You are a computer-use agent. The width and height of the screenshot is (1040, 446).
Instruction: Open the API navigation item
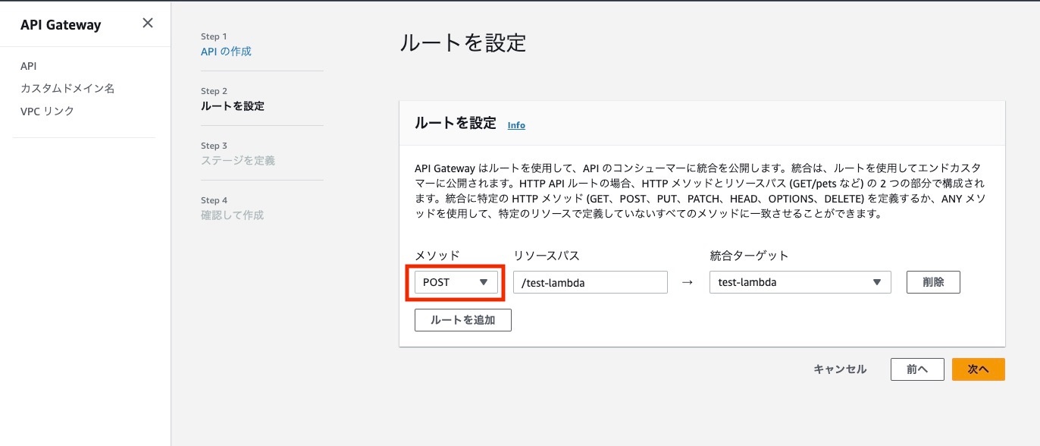coord(28,66)
